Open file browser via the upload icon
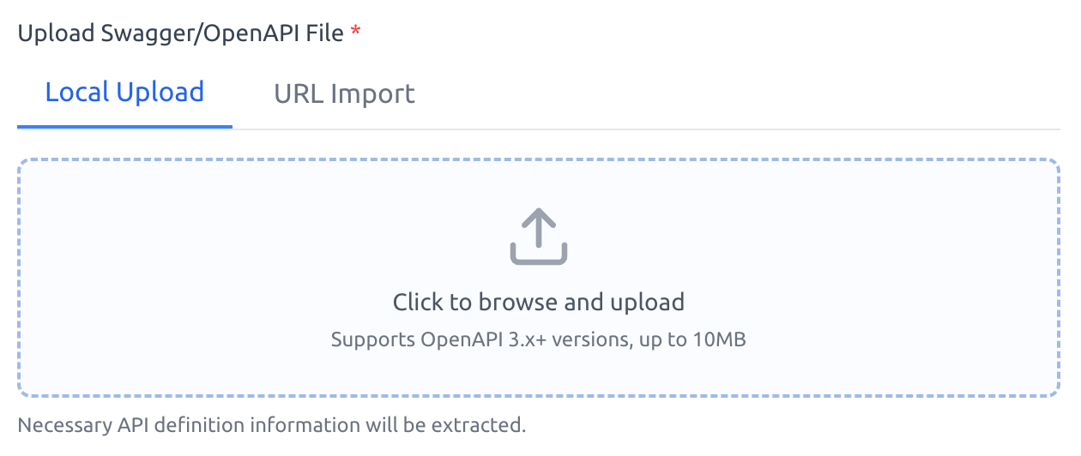1081x456 pixels. (x=539, y=236)
